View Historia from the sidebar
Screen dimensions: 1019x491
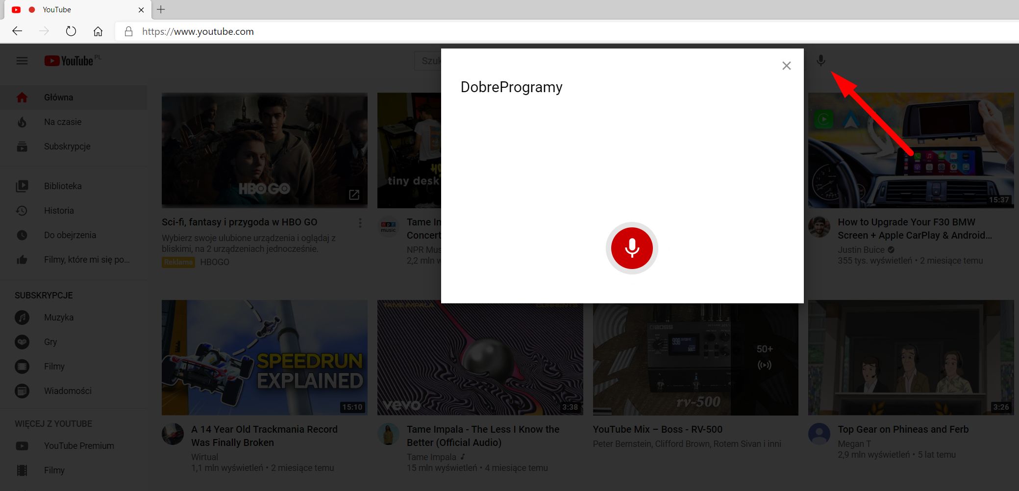tap(59, 210)
